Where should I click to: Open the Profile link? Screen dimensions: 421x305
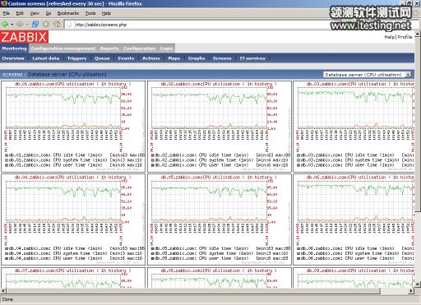click(x=405, y=37)
